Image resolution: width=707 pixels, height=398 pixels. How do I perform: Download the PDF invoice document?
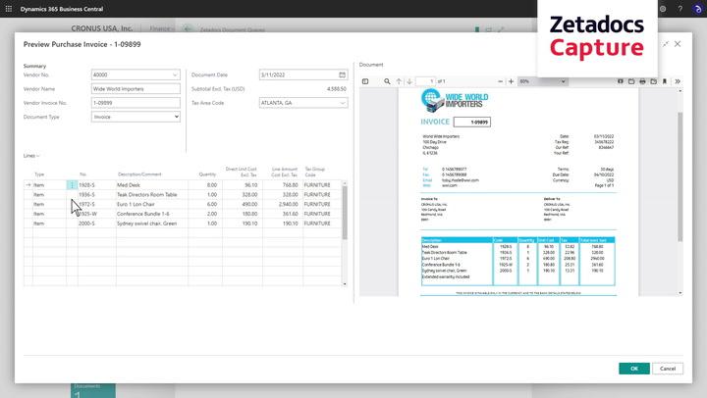[x=653, y=81]
